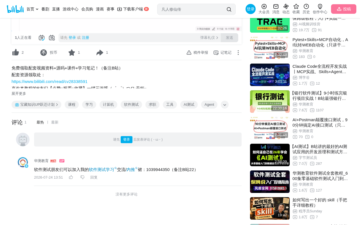The width and height of the screenshot is (360, 225).
Task: Sort comments by 最热
Action: [x=40, y=122]
